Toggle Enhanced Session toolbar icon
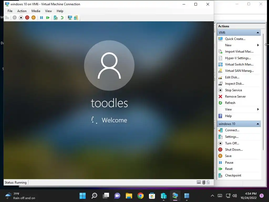 click(70, 18)
